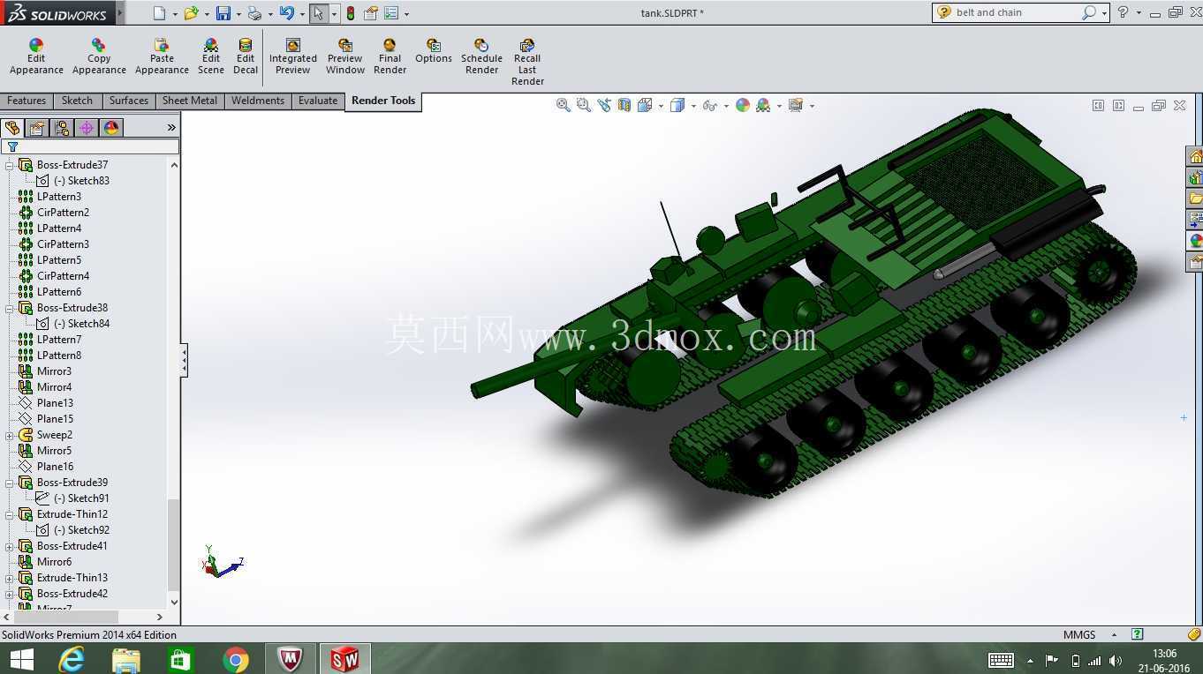Switch to the Features tab
1203x674 pixels.
tap(26, 101)
